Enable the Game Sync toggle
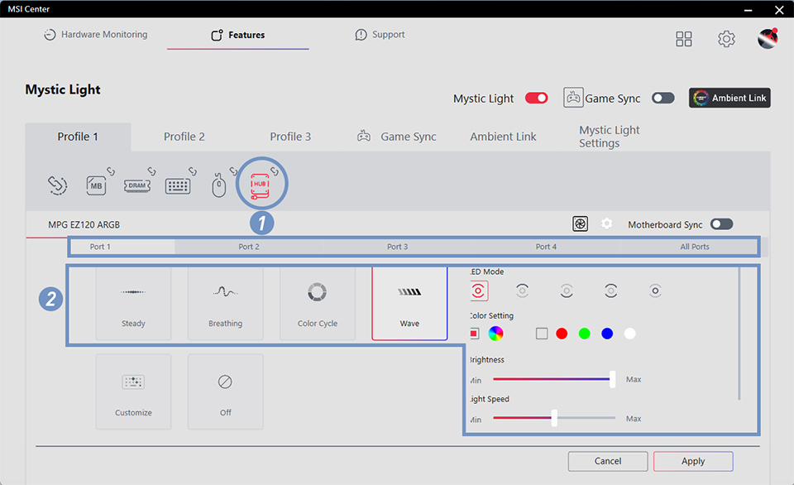This screenshot has height=485, width=794. point(662,98)
